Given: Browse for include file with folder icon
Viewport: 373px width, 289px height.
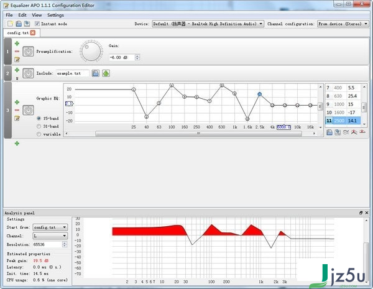Looking at the screenshot, I should (x=95, y=73).
